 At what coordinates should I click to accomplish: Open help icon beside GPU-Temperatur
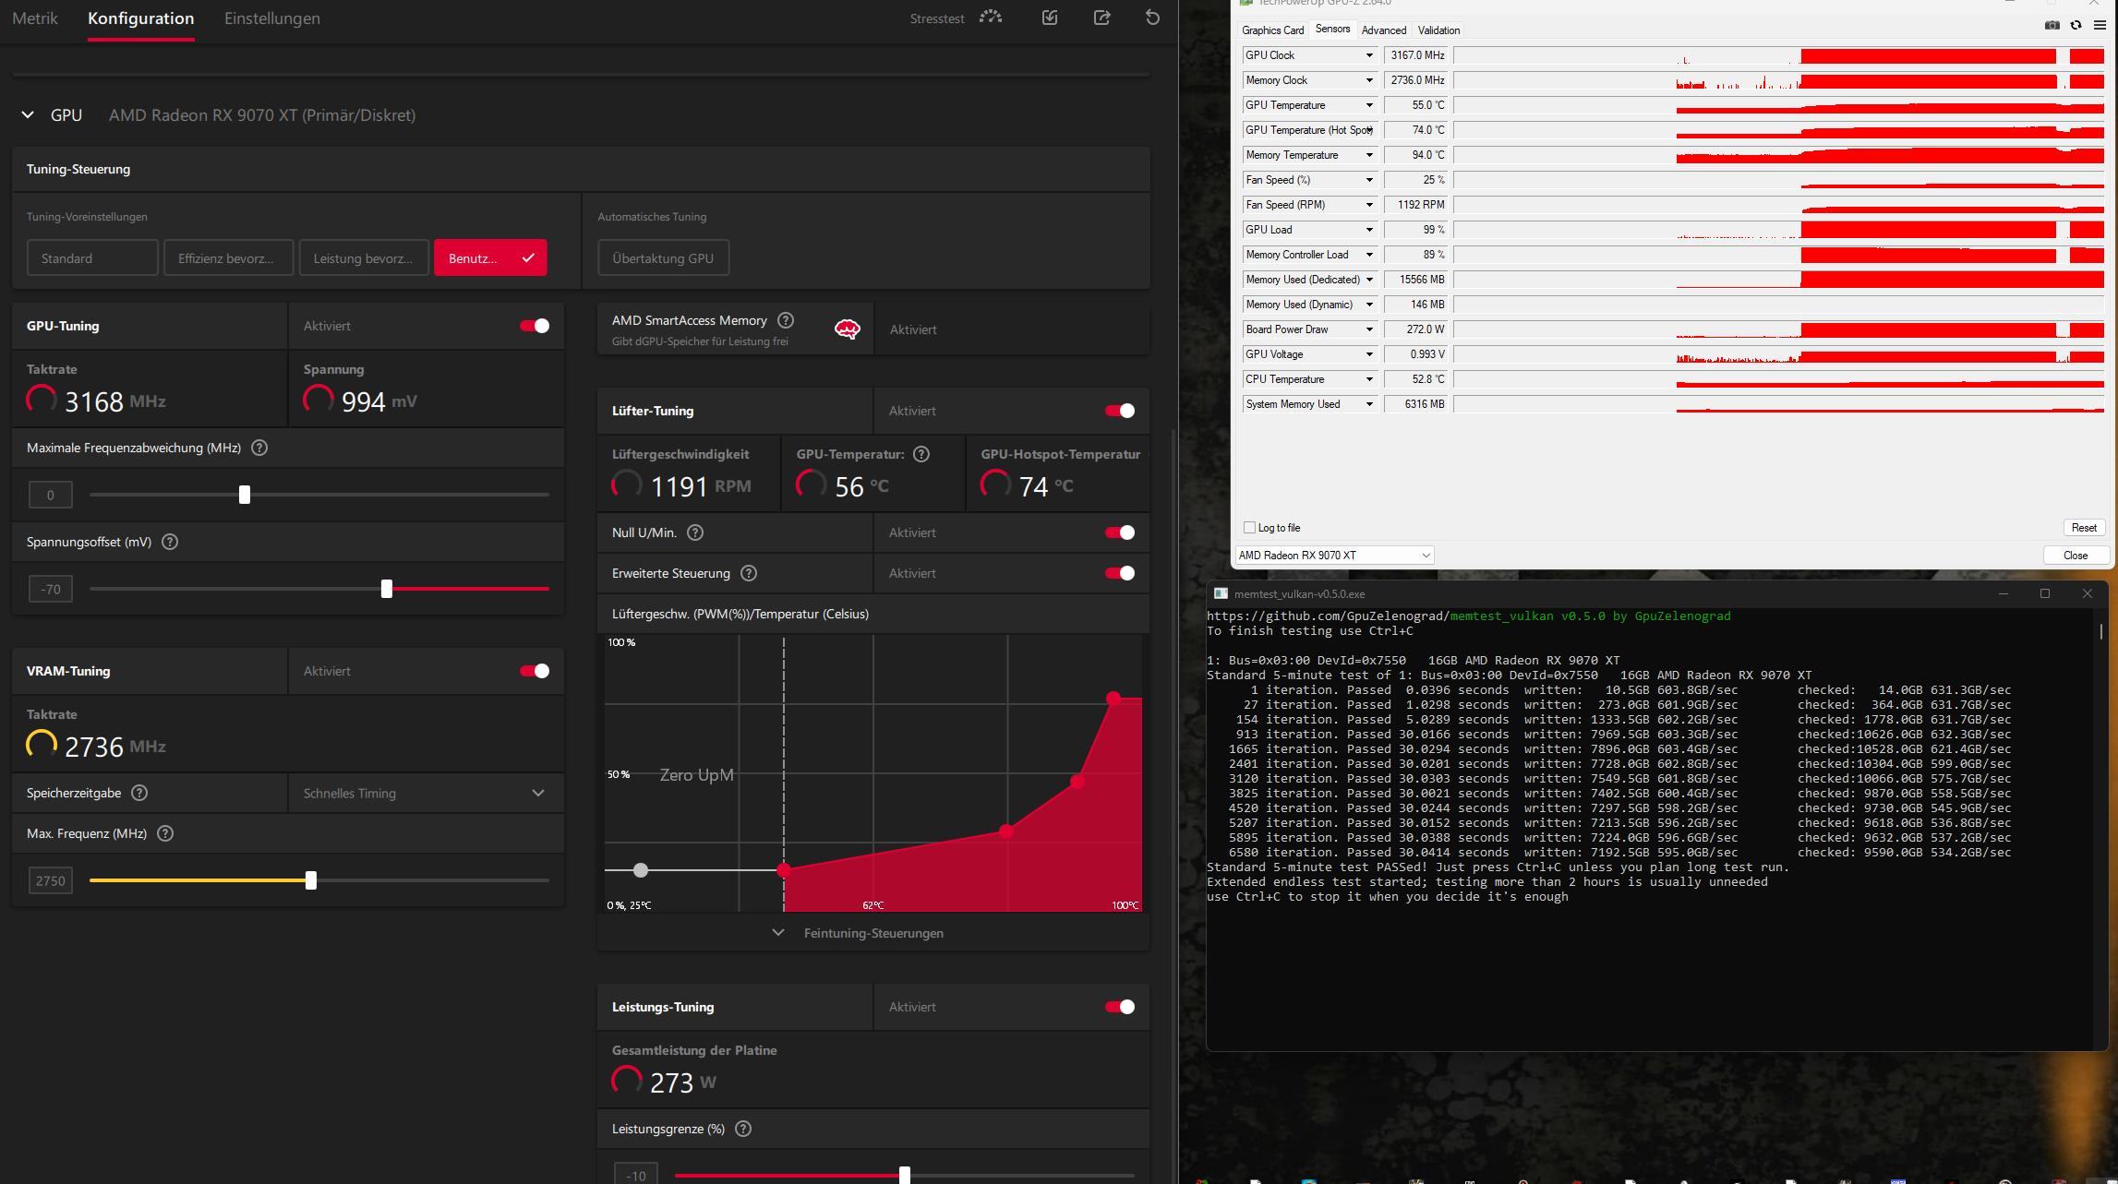click(921, 454)
